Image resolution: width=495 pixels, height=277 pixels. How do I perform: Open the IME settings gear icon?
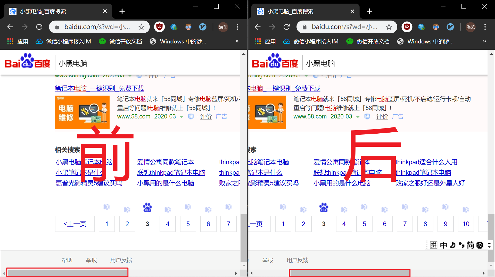point(480,245)
